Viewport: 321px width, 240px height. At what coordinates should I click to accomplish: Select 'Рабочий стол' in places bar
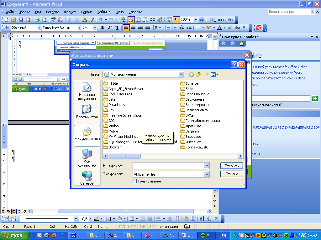coord(87,112)
